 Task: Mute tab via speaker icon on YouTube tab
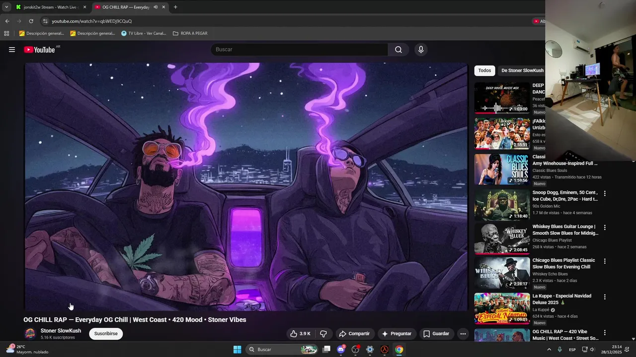coord(156,7)
